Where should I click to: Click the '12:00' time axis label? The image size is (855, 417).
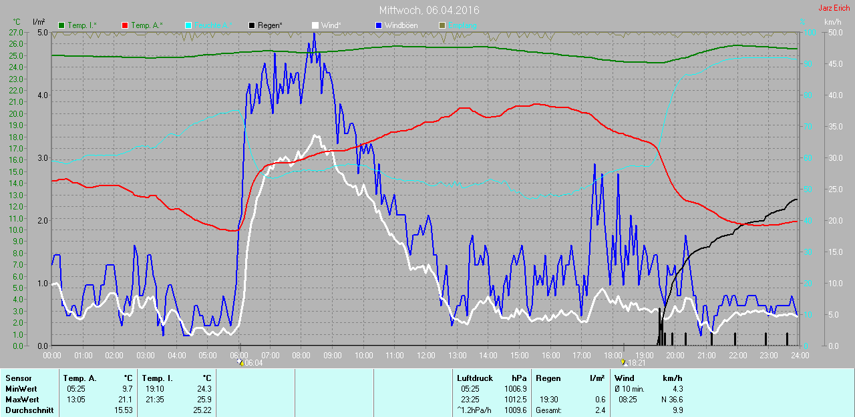point(426,355)
